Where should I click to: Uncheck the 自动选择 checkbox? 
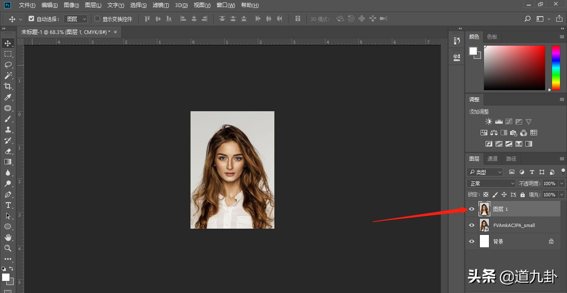coord(32,19)
